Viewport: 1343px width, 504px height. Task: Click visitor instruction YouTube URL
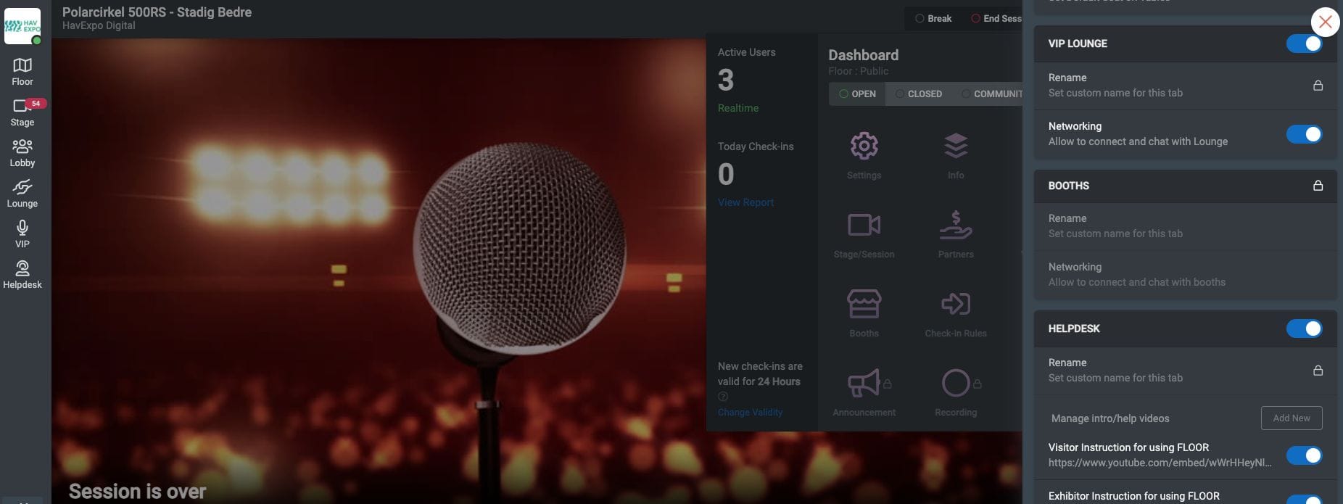(x=1160, y=463)
